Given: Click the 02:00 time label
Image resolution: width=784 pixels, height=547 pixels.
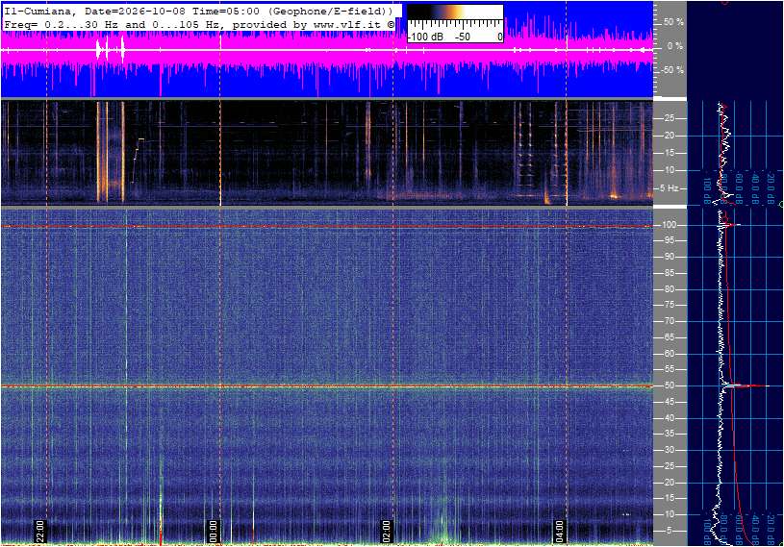Looking at the screenshot, I should (386, 531).
